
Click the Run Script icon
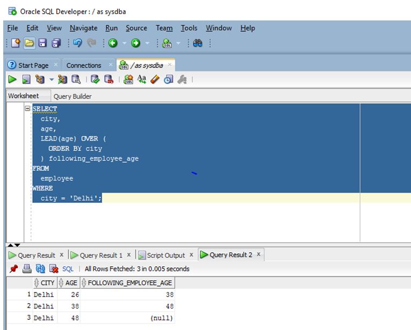[x=26, y=79]
